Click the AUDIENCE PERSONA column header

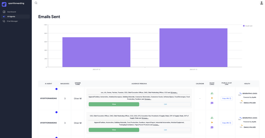point(139,84)
